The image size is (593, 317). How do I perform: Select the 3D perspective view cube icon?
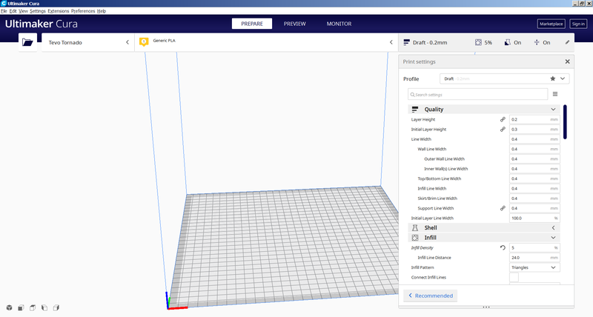click(x=9, y=307)
